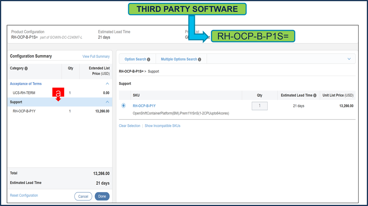Click the Total amount 13,266.00
This screenshot has width=368, height=206.
(101, 173)
